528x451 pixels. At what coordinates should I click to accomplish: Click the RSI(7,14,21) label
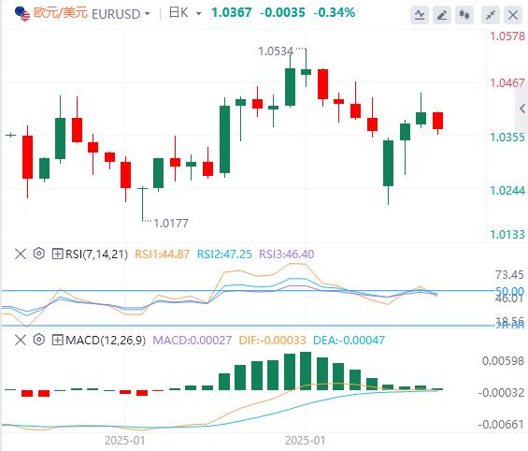96,254
